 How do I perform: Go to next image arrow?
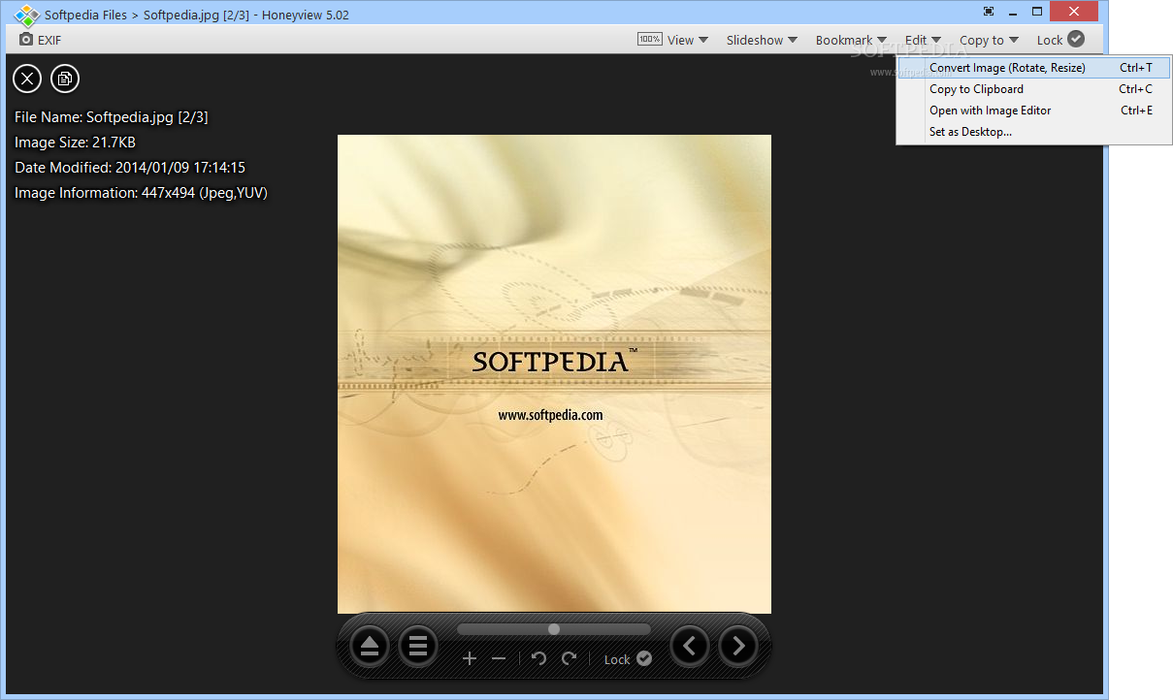coord(738,646)
